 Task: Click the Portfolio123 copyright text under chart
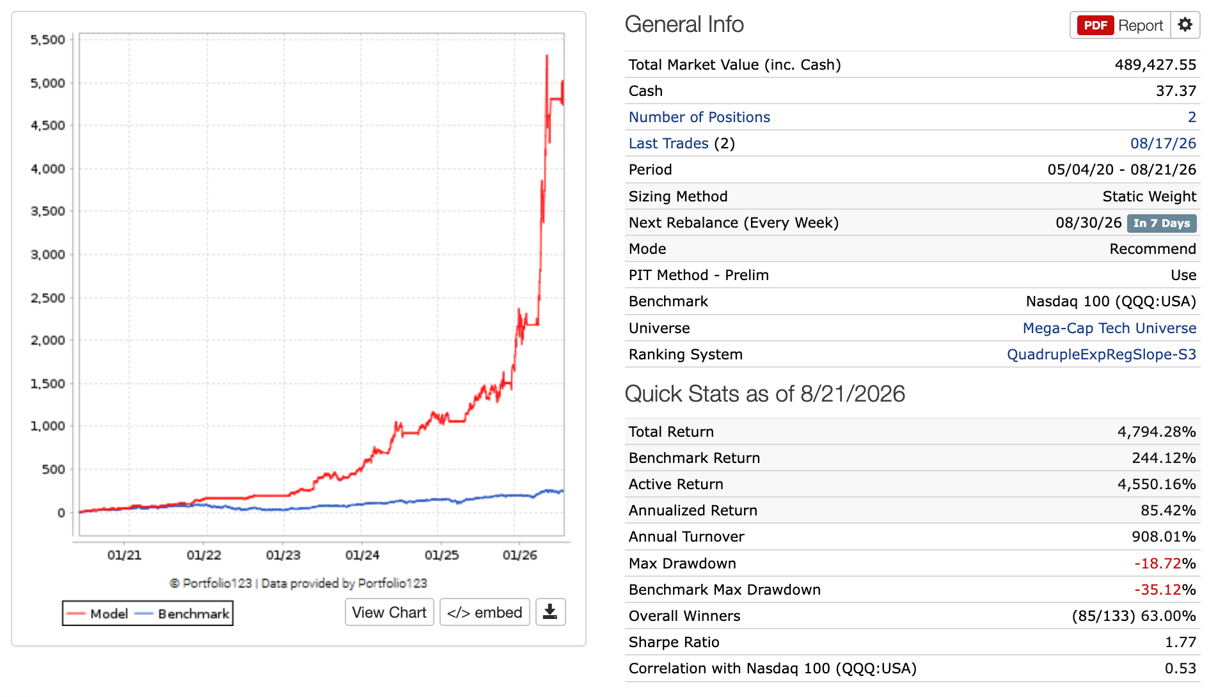[x=298, y=583]
